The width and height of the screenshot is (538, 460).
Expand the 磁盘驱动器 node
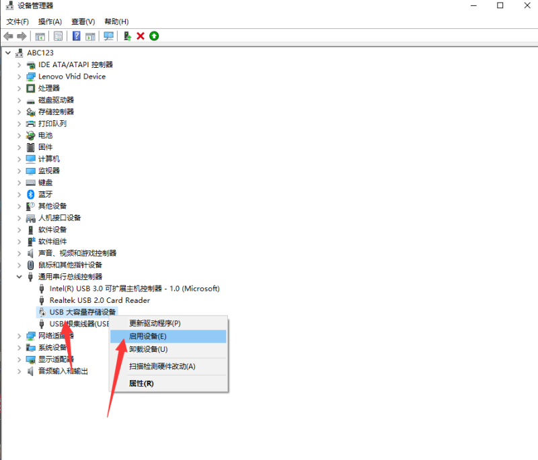(x=20, y=100)
